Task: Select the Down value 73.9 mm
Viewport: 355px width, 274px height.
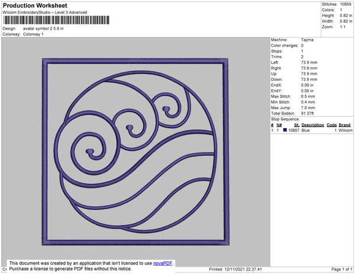Action: pyautogui.click(x=309, y=80)
